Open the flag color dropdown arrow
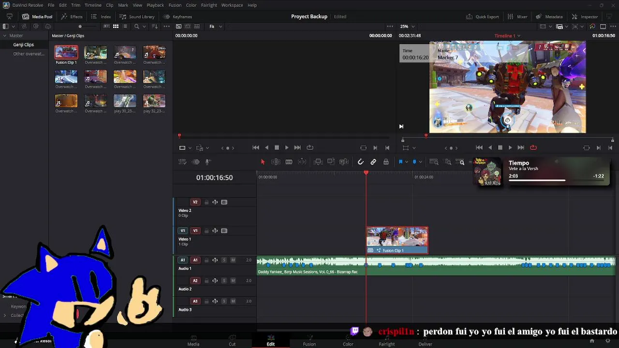Viewport: 619px width, 348px height. [407, 162]
